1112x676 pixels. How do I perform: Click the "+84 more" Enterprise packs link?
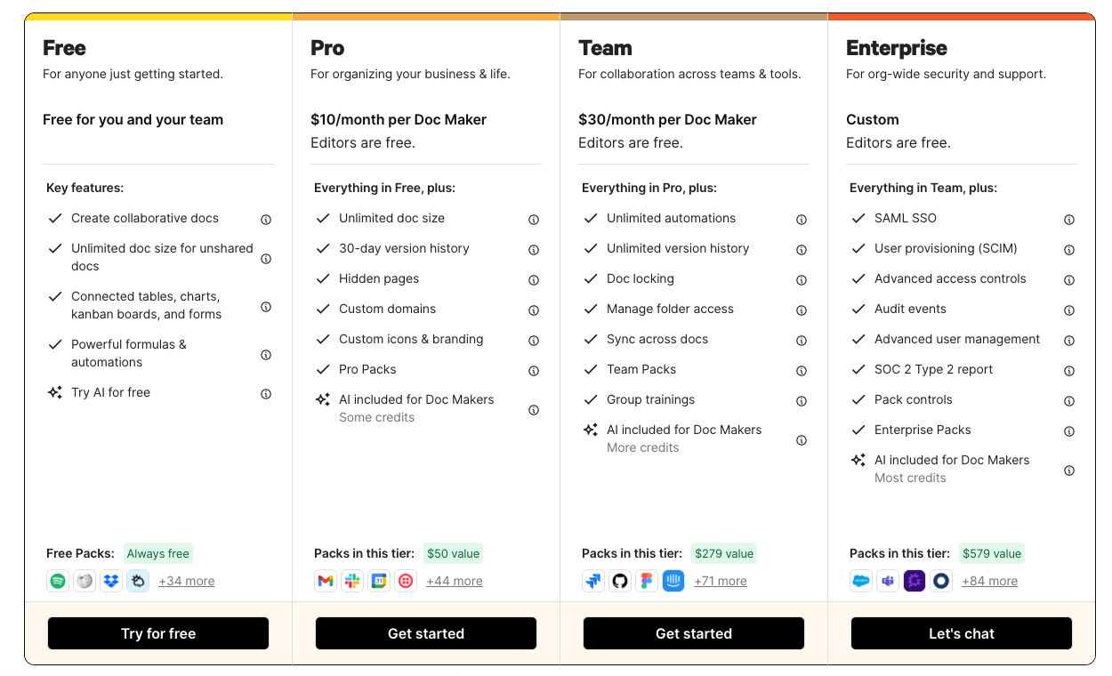(x=989, y=581)
